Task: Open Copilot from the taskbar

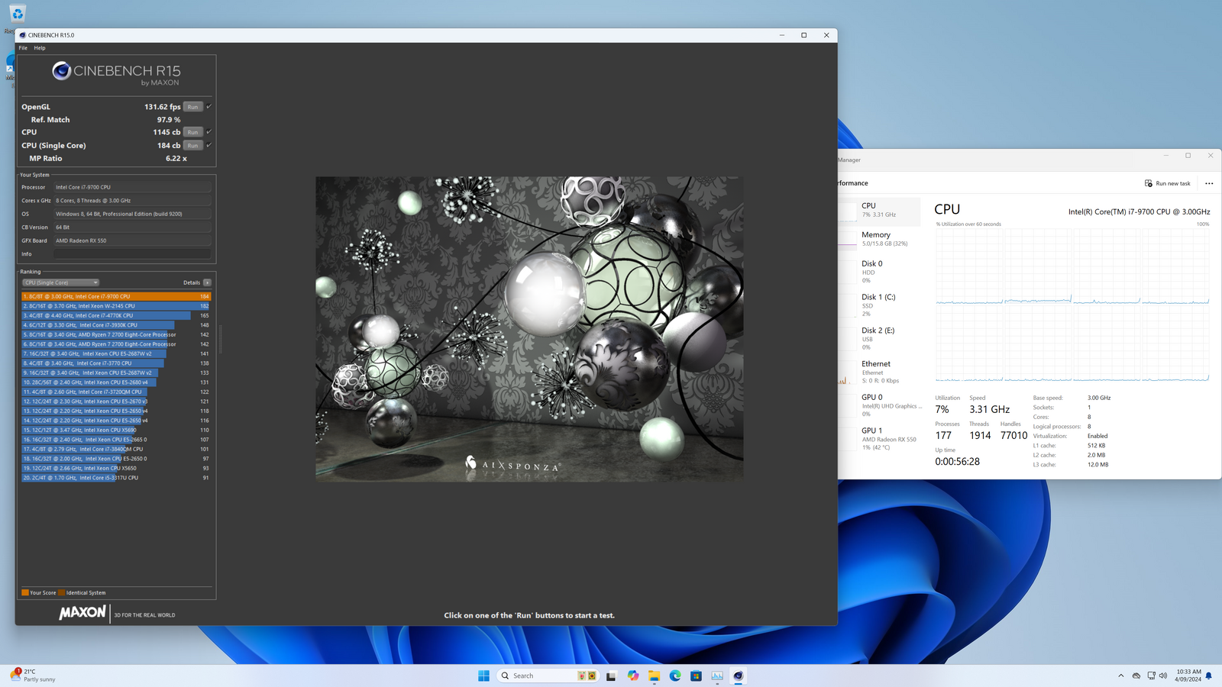Action: 633,676
